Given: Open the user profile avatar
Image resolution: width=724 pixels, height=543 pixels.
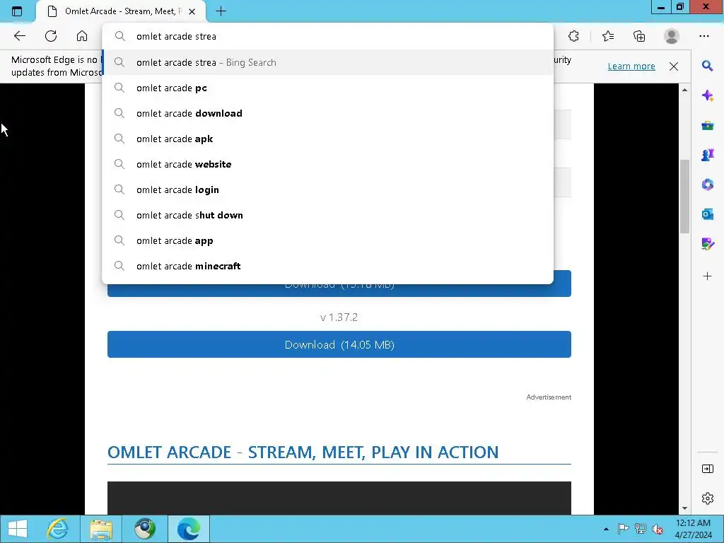Looking at the screenshot, I should click(x=672, y=36).
